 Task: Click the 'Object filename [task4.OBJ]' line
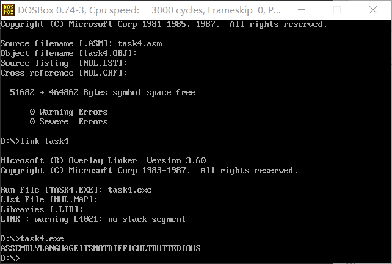pos(68,54)
